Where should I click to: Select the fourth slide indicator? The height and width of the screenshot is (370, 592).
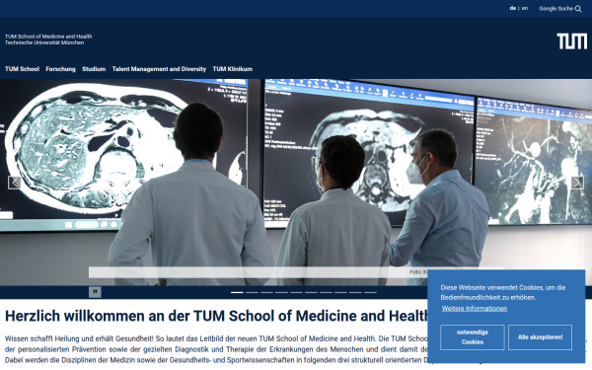coord(281,292)
